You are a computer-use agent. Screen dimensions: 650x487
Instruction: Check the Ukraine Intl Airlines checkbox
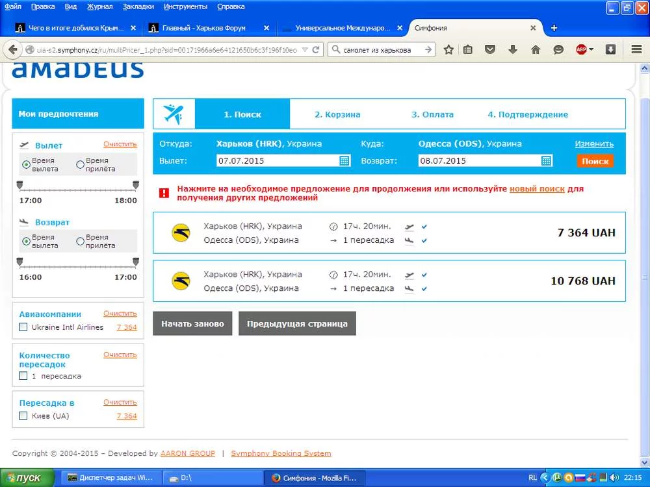23,327
